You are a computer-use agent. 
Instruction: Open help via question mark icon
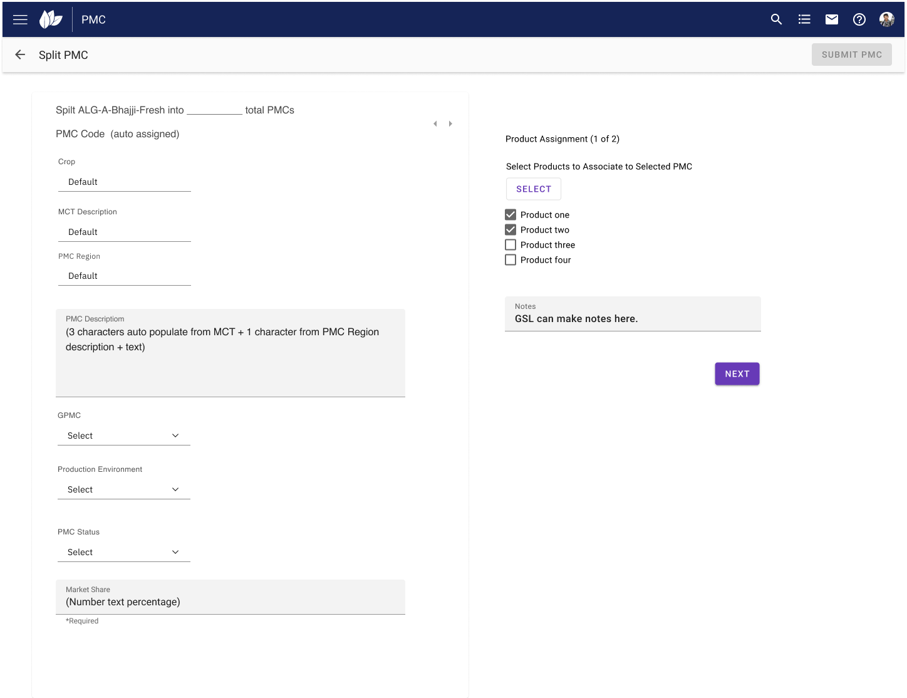click(x=859, y=19)
